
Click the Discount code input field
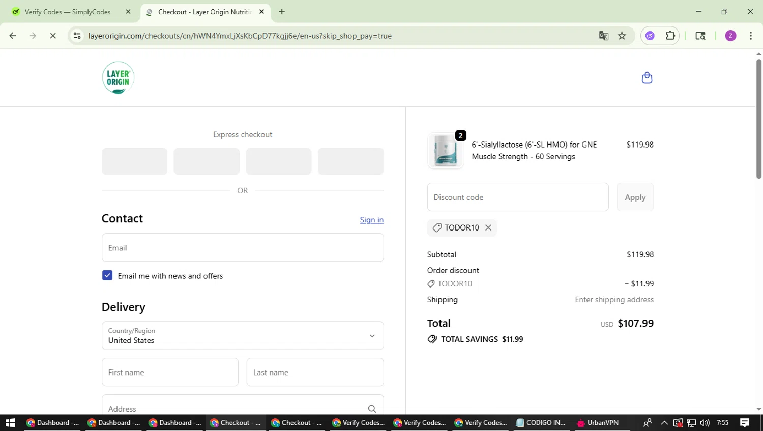(x=518, y=197)
